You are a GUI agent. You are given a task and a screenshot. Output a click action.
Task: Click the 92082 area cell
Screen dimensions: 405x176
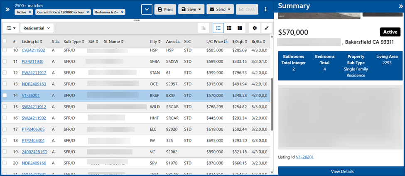click(171, 152)
